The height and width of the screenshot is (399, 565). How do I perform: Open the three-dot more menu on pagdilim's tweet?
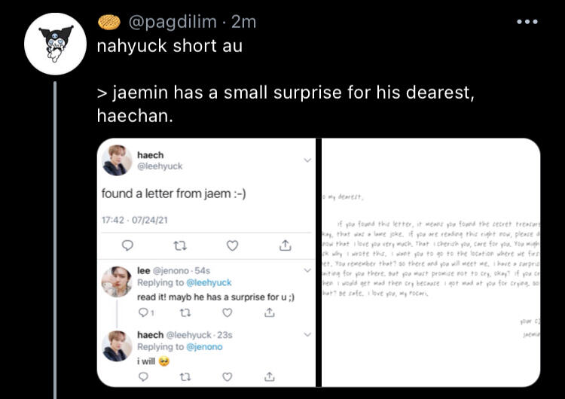[x=527, y=22]
